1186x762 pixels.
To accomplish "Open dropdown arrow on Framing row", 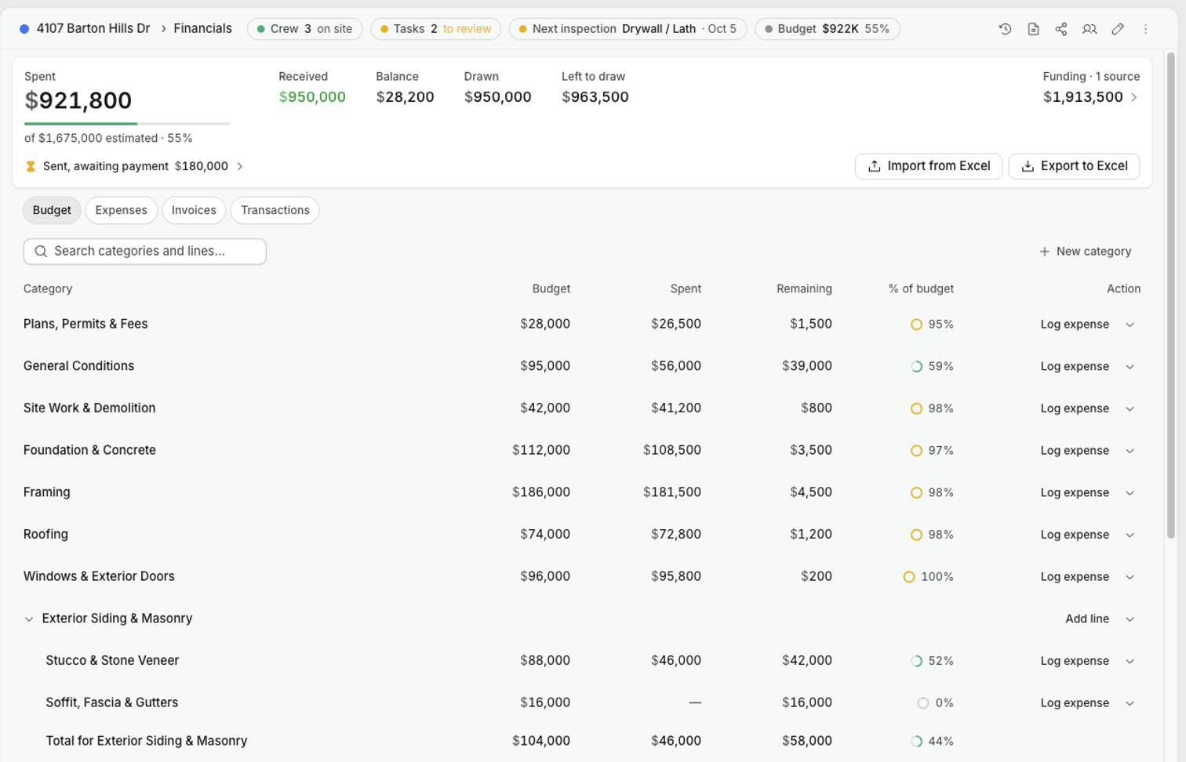I will (1130, 493).
